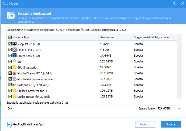Select the GPL Ghostscript name
This screenshot has height=131, width=186.
tap(27, 67)
